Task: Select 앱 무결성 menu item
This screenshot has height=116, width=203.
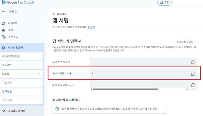Action: (21, 91)
